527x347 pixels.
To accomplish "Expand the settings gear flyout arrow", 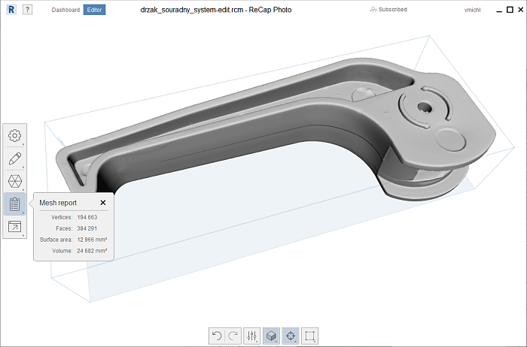I will pyautogui.click(x=23, y=144).
